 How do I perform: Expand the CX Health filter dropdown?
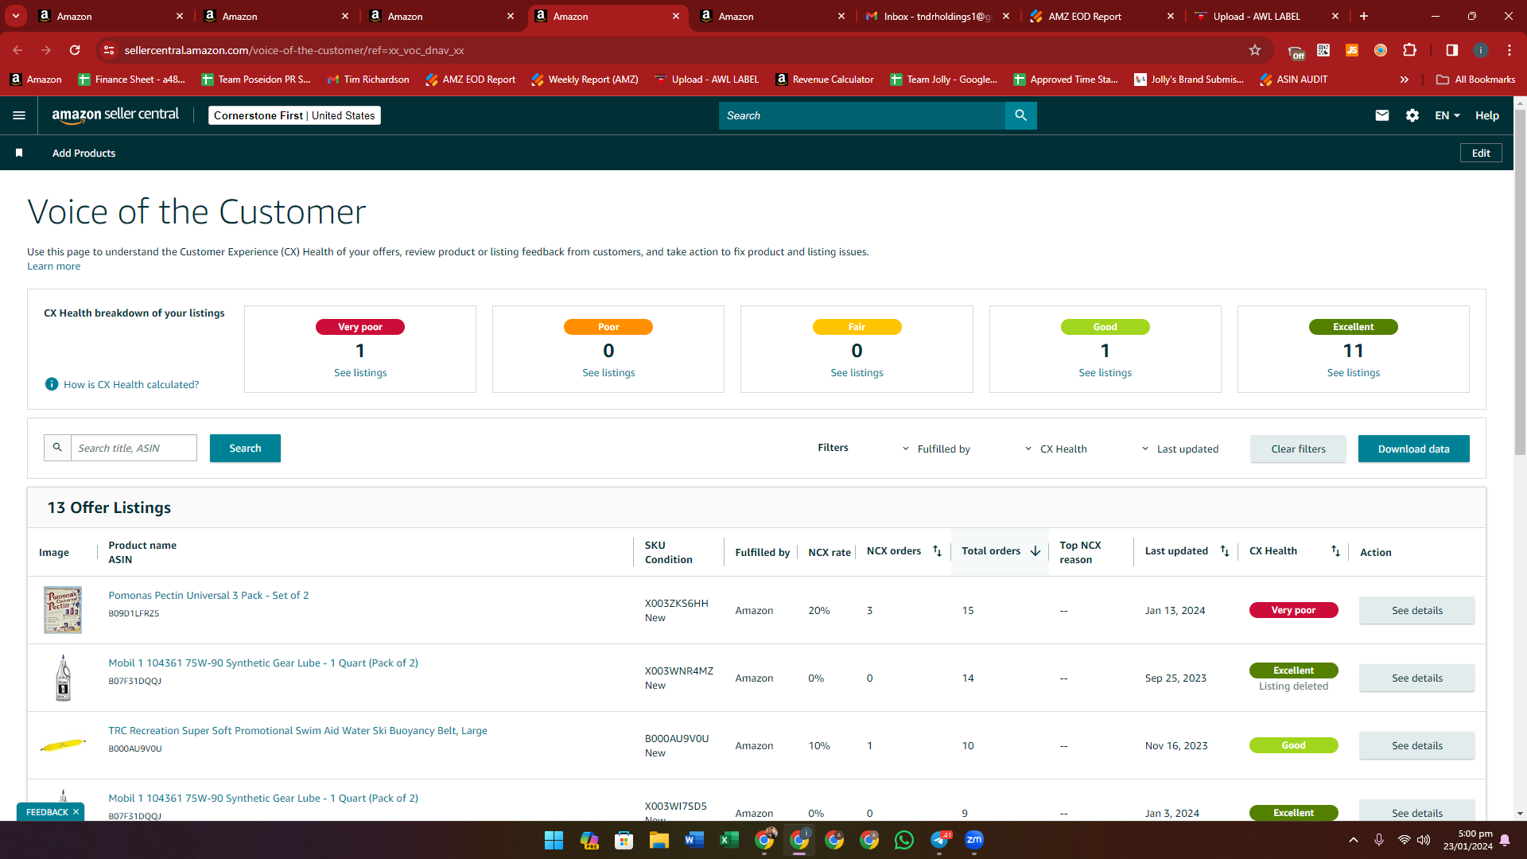click(x=1055, y=449)
